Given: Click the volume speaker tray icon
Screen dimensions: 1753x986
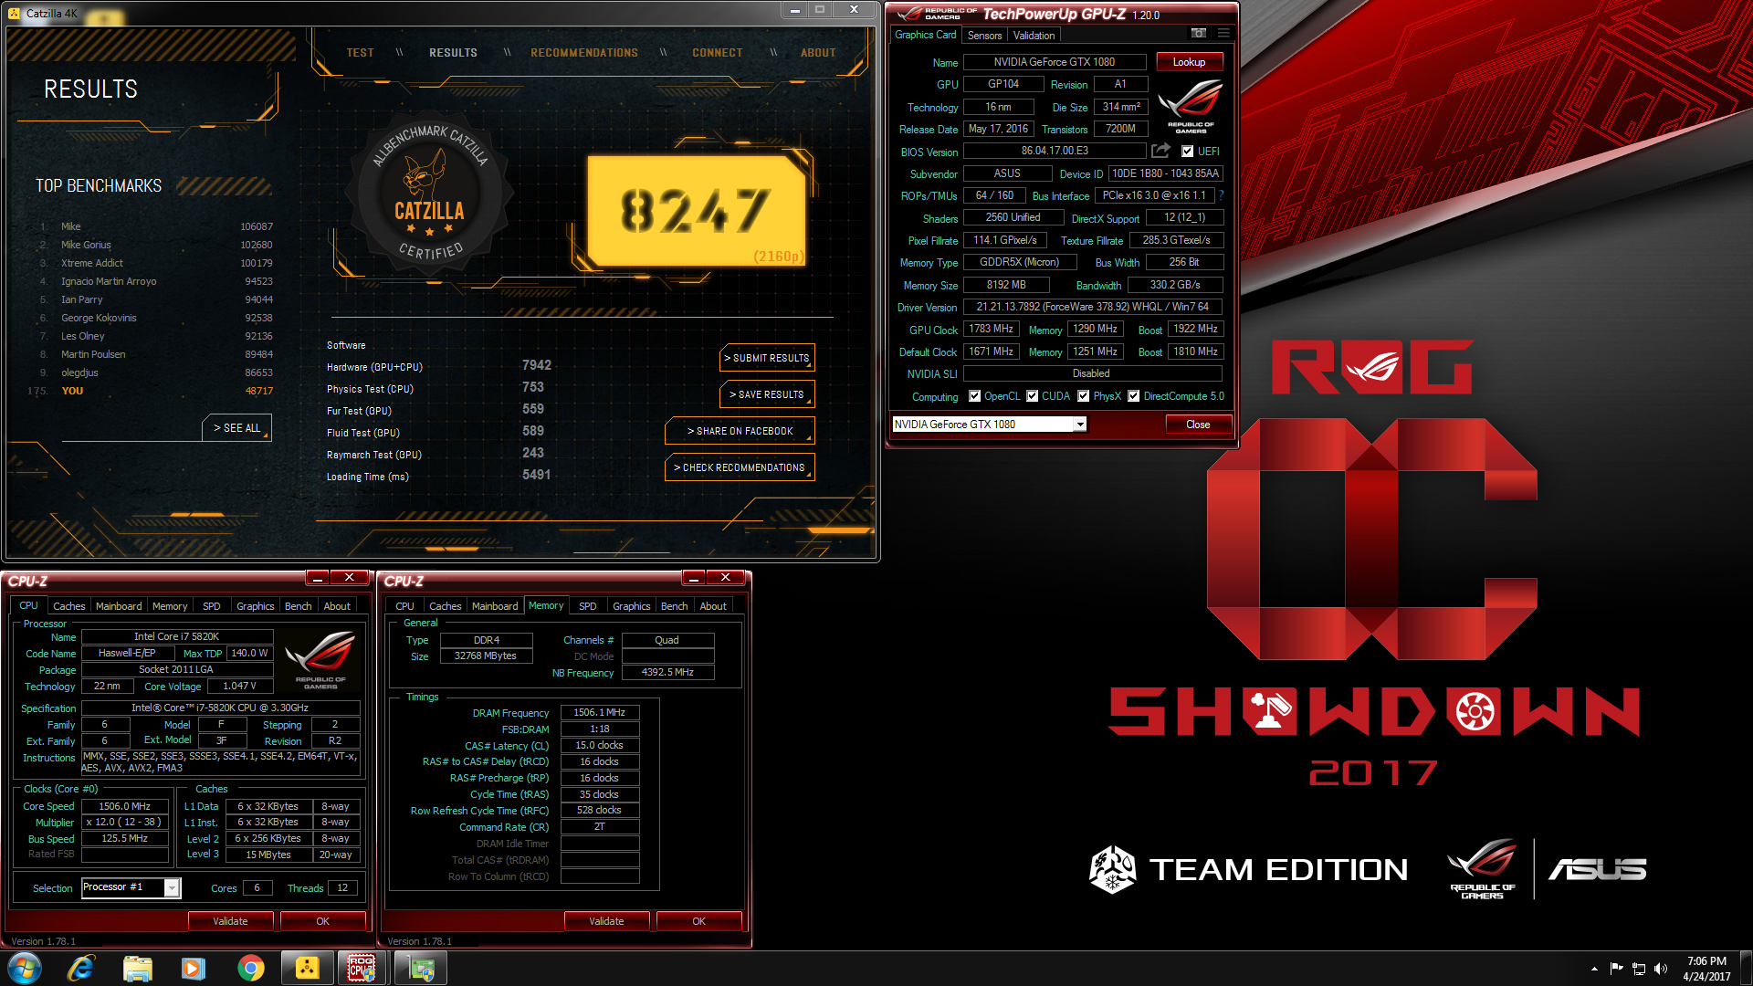Looking at the screenshot, I should pos(1661,969).
